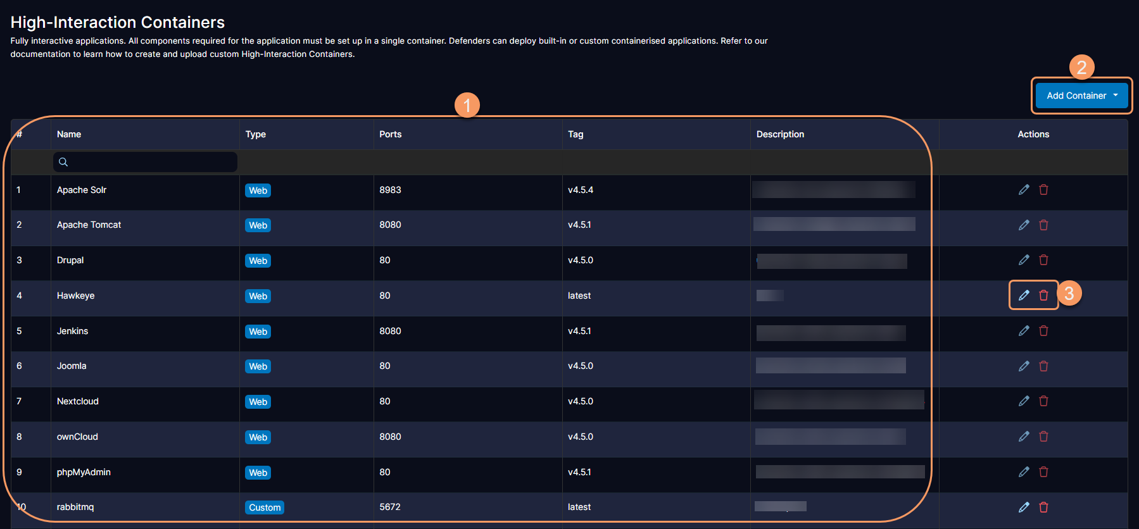Edit the Hawkeye container
Image resolution: width=1139 pixels, height=529 pixels.
click(1023, 296)
